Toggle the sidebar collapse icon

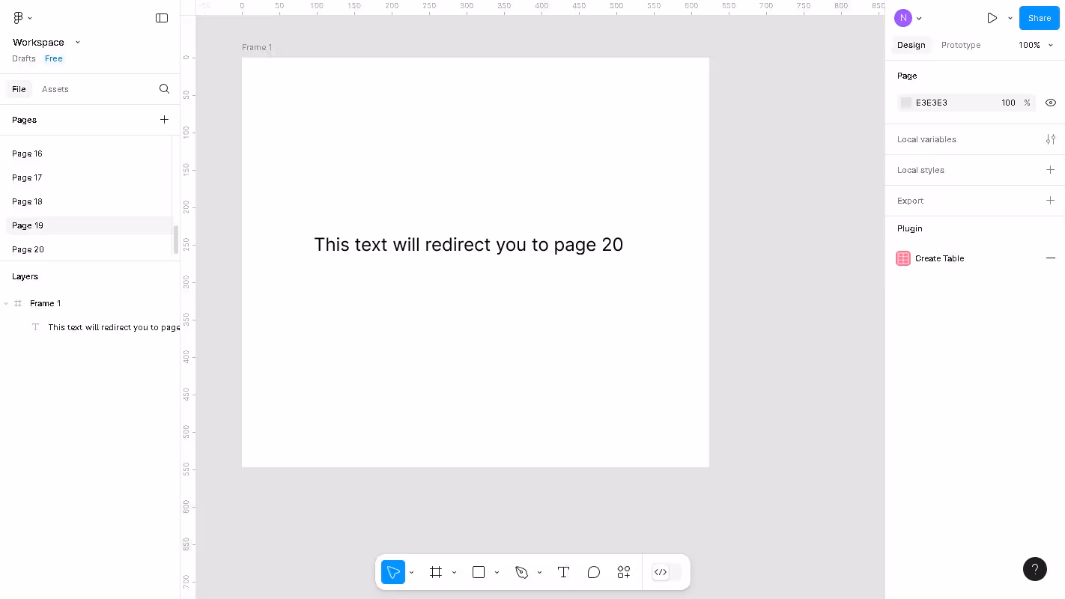click(162, 18)
